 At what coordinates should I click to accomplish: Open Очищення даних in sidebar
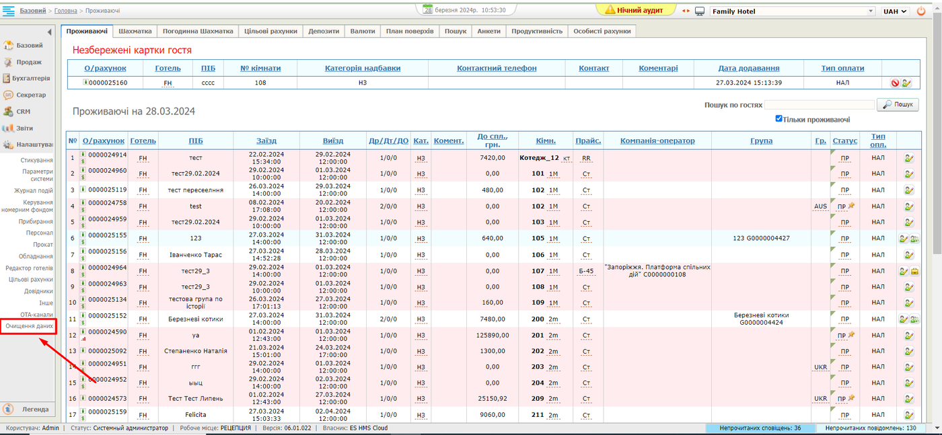pyautogui.click(x=29, y=326)
